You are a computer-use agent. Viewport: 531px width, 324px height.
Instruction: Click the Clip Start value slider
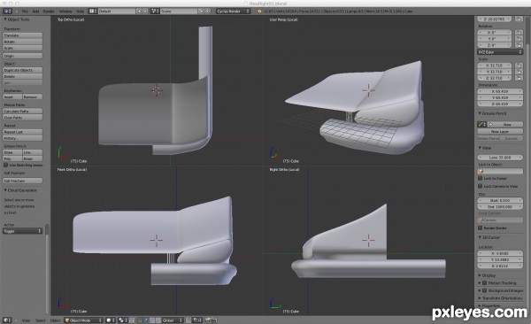[x=500, y=201]
